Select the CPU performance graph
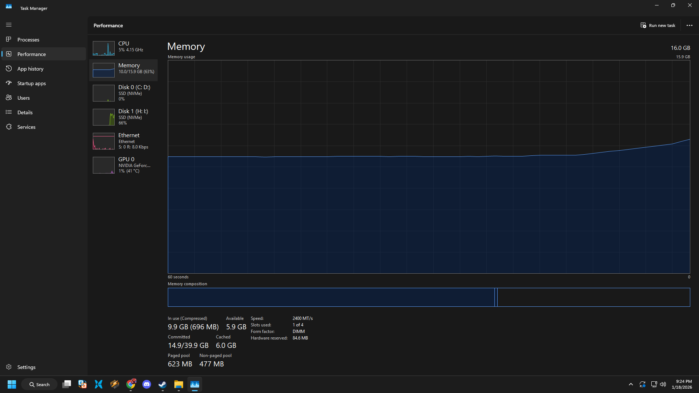This screenshot has height=393, width=699. (123, 48)
